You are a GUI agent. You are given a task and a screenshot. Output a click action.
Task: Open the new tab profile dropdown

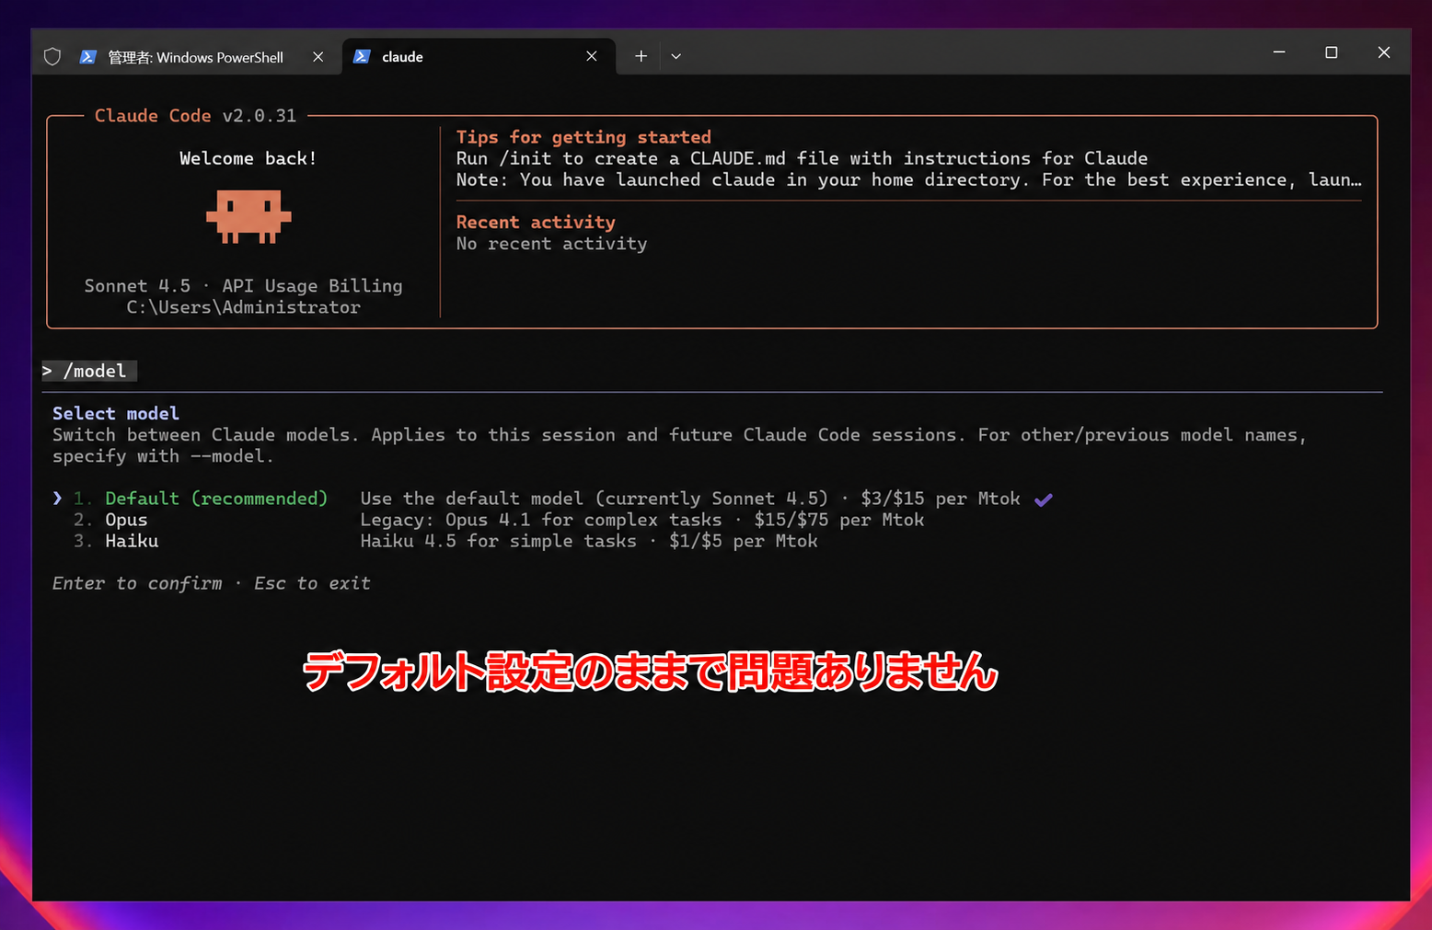pyautogui.click(x=676, y=56)
